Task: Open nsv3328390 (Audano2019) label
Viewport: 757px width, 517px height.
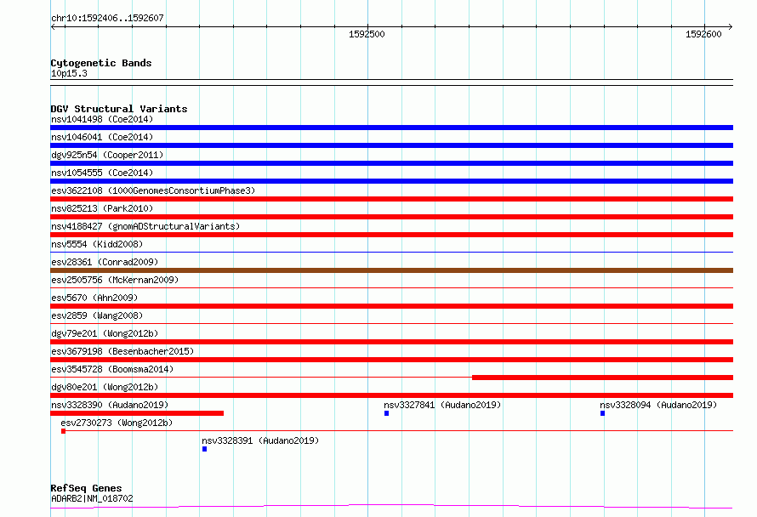Action: pyautogui.click(x=110, y=405)
